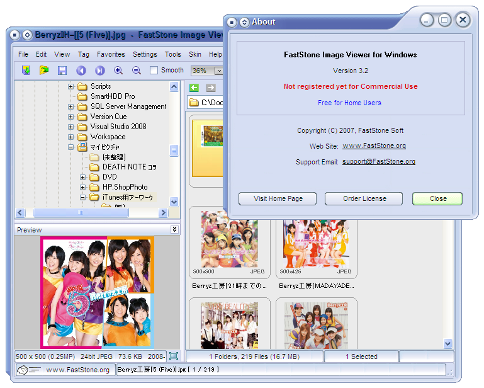The image size is (484, 388).
Task: Collapse the マイピクチャ folder node
Action: (x=70, y=147)
